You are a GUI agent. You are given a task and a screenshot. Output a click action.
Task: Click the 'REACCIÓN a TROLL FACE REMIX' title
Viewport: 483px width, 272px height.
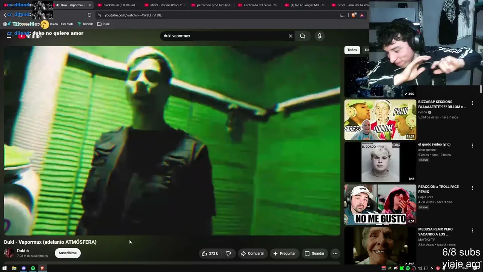[438, 189]
